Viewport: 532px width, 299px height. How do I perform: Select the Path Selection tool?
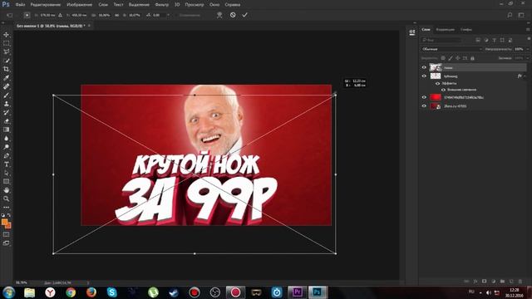[x=6, y=173]
